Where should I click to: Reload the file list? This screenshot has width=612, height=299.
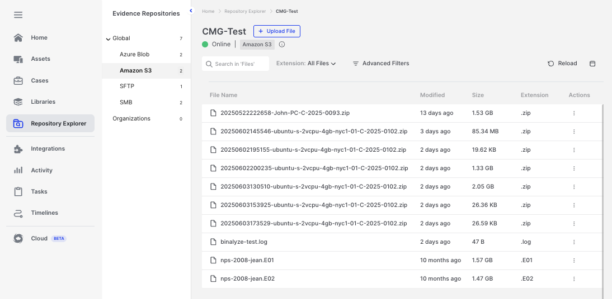pos(562,64)
